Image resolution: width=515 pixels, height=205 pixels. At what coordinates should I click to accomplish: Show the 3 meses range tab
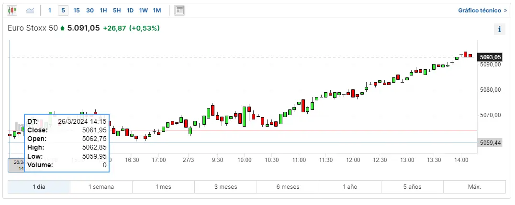click(225, 187)
